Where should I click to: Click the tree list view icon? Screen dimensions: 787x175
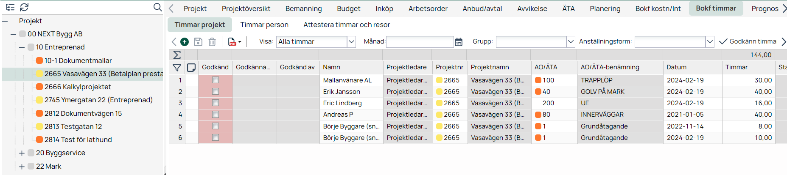point(10,7)
